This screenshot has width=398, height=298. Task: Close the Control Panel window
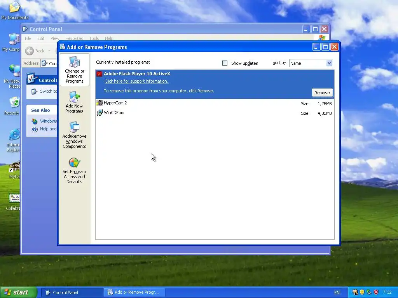[325, 29]
